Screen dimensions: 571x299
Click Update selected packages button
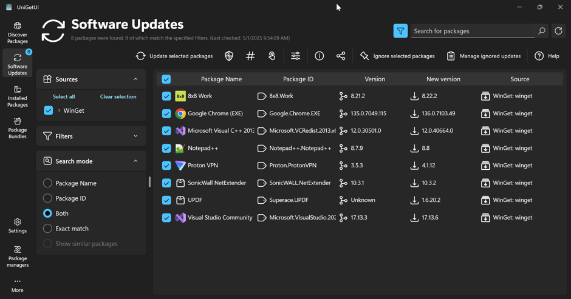point(174,56)
